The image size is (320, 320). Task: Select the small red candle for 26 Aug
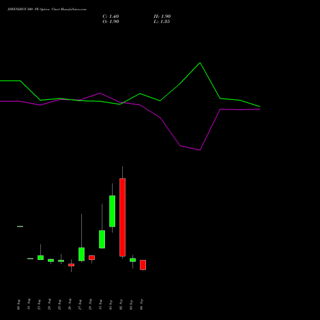tap(71, 265)
